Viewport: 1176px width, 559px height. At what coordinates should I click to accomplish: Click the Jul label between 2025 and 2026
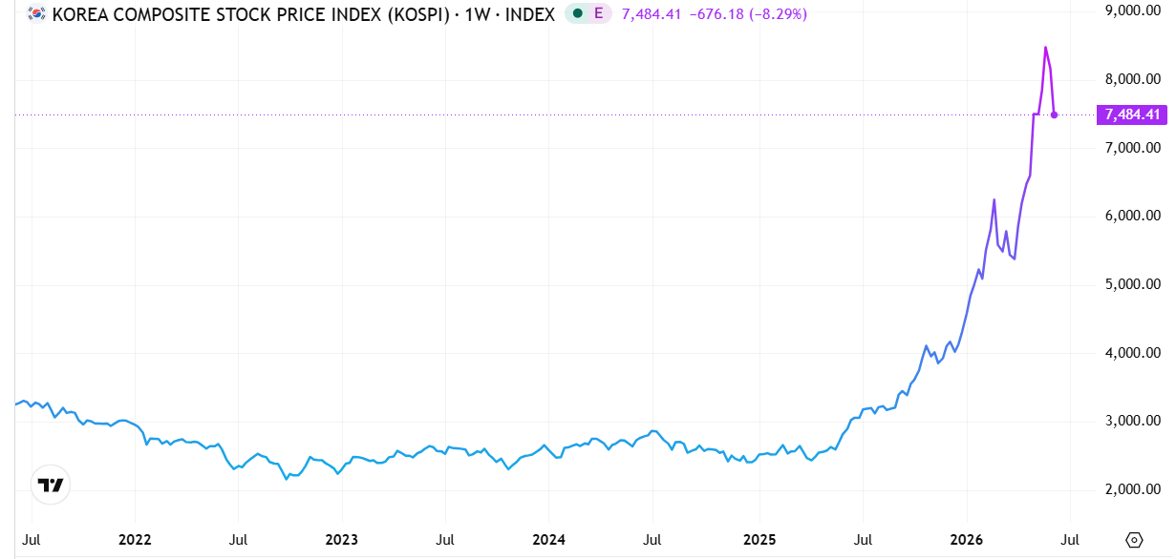[x=863, y=540]
